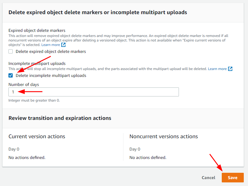Click the Review transition and expiration actions heading
The width and height of the screenshot is (248, 186).
click(x=60, y=118)
